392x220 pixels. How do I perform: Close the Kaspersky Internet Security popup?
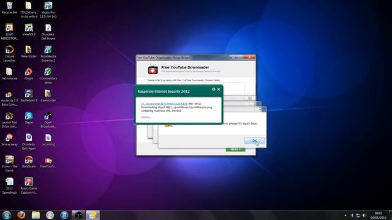pos(219,89)
